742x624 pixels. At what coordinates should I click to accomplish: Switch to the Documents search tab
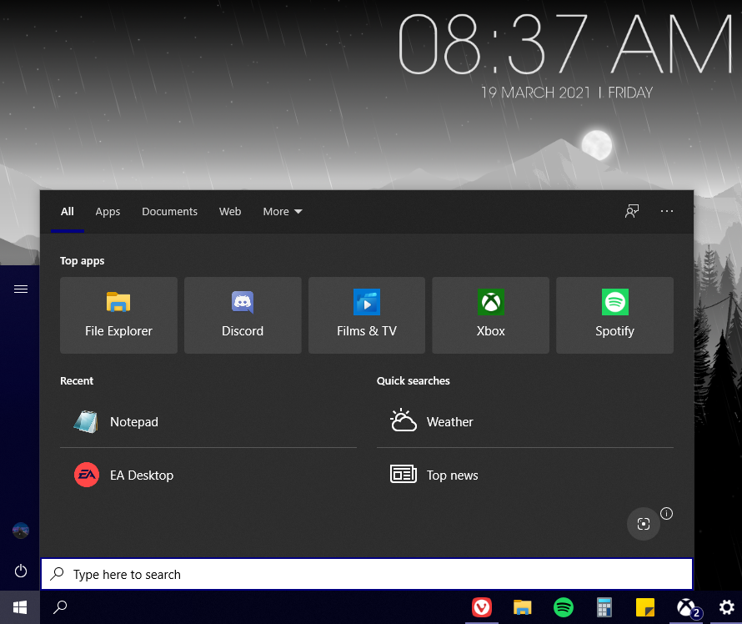[169, 212]
